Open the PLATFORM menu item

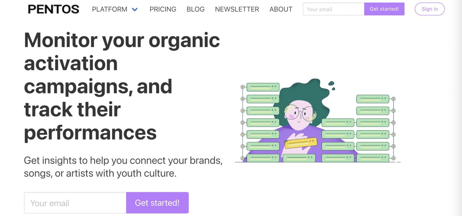pos(109,9)
